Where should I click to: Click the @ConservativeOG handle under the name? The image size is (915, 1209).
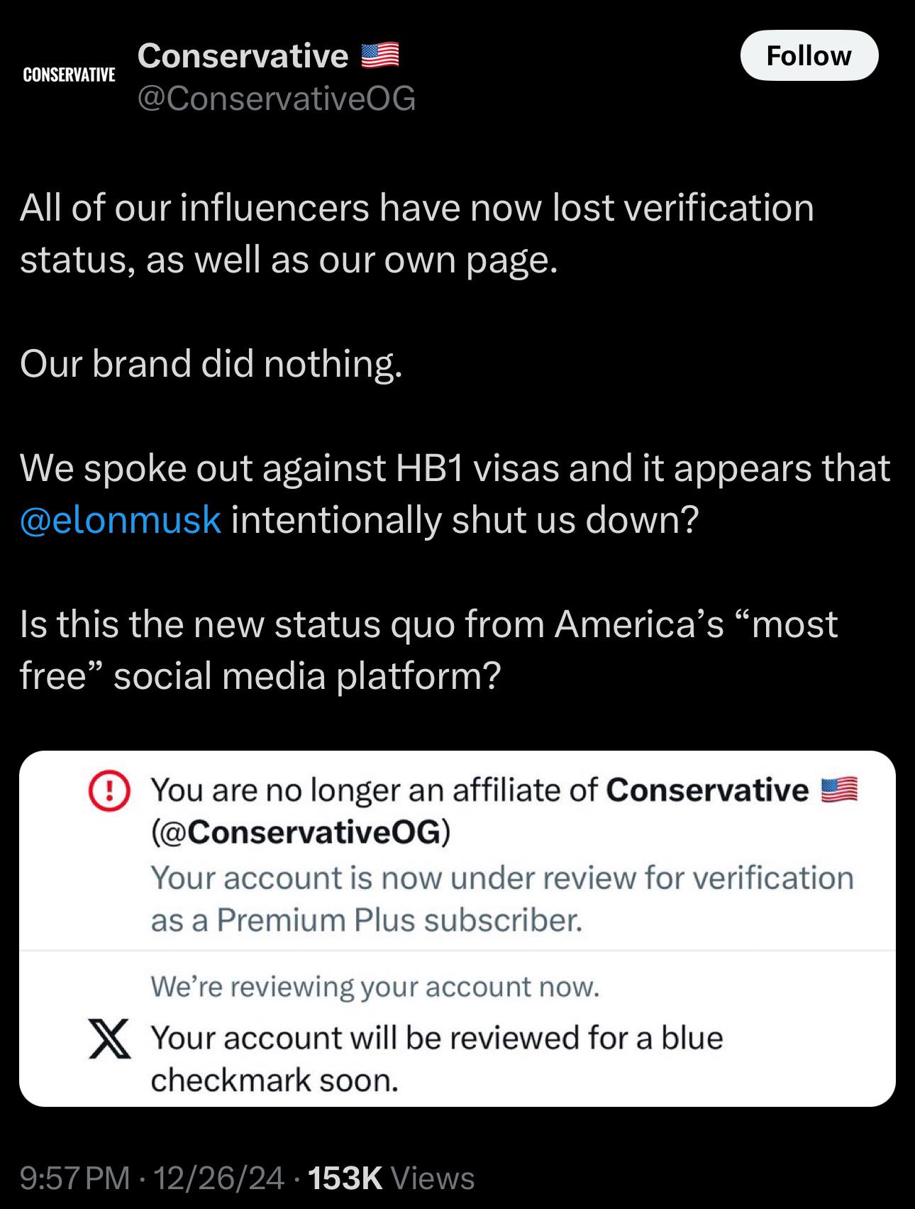[277, 99]
